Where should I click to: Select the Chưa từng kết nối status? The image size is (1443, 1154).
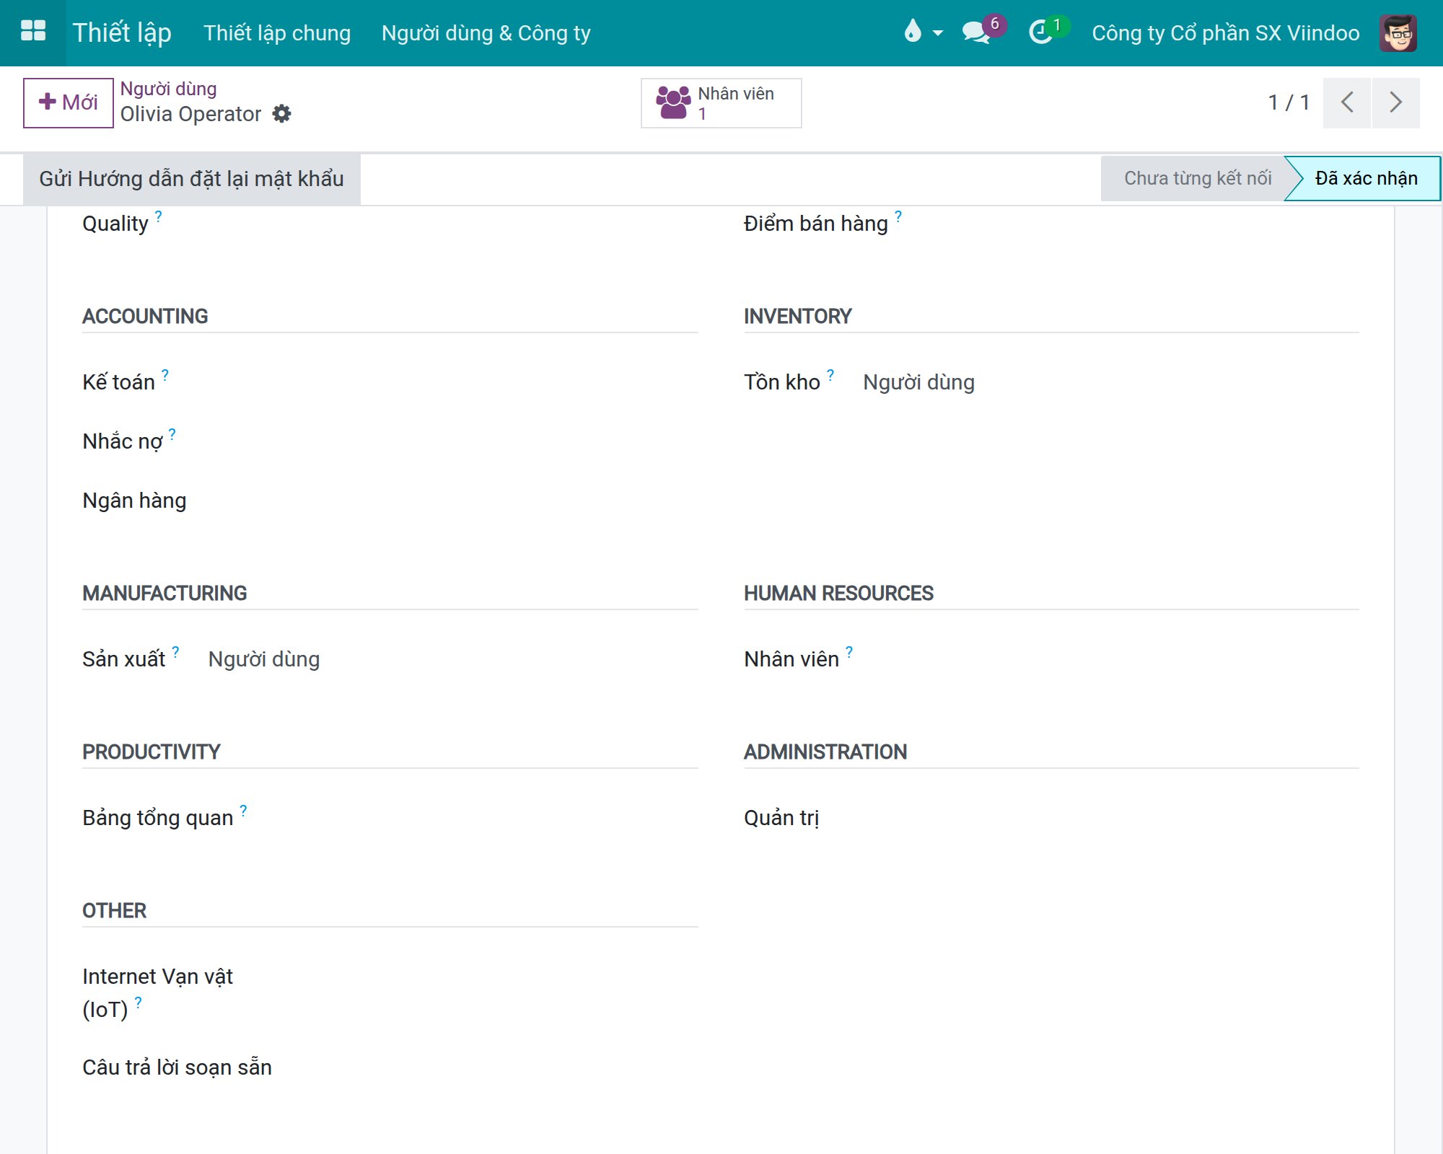(1197, 178)
